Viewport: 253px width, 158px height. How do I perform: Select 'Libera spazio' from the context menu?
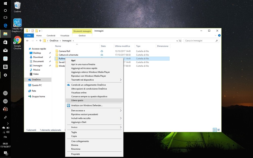77,100
